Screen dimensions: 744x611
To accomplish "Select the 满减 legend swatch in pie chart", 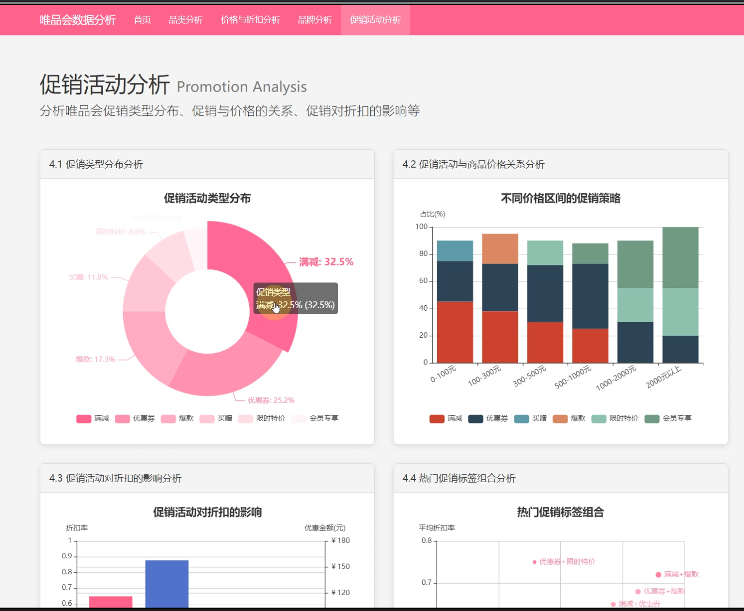I will (x=83, y=418).
